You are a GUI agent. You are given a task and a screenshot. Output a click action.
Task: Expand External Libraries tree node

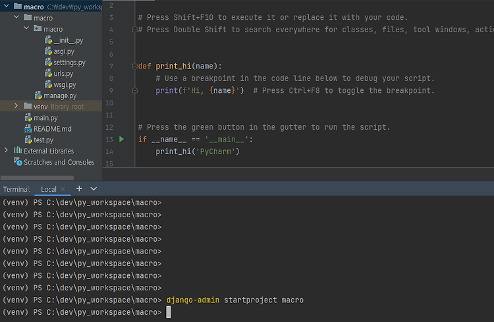click(6, 151)
